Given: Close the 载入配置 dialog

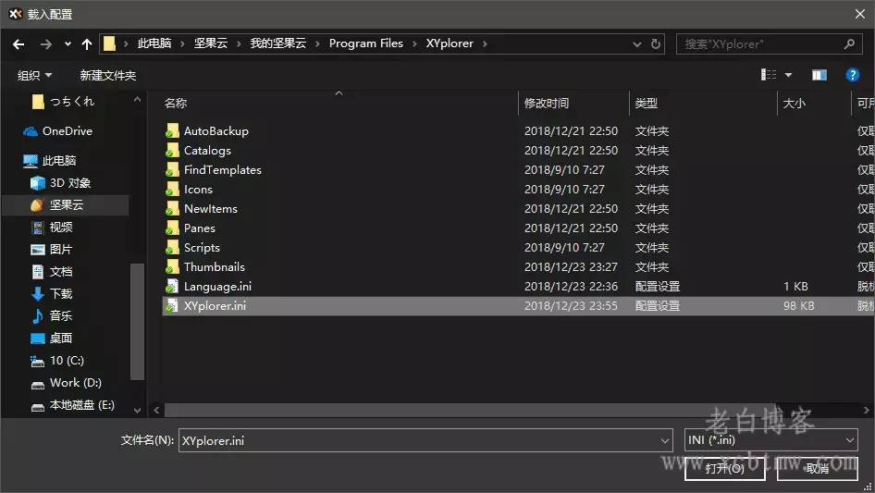Looking at the screenshot, I should click(860, 15).
